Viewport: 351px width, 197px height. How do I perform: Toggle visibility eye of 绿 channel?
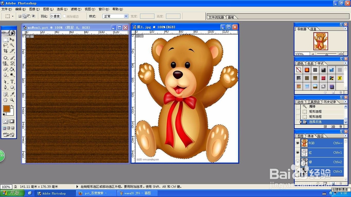click(x=298, y=162)
